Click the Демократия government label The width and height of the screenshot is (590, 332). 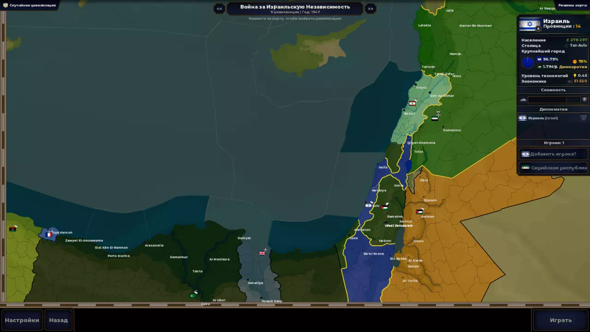[x=573, y=67]
